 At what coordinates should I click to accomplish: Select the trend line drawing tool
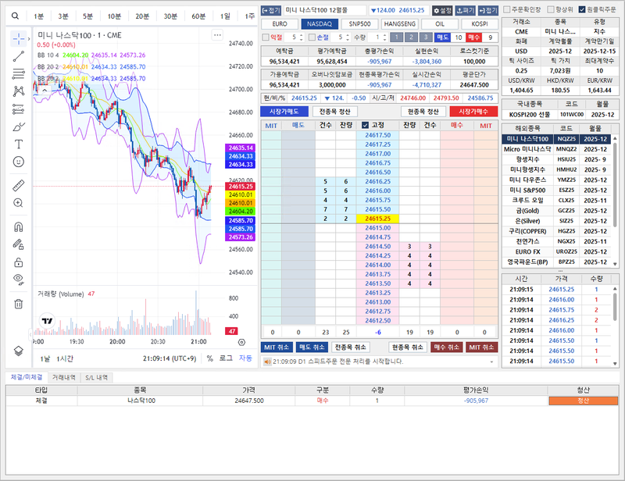pyautogui.click(x=19, y=55)
